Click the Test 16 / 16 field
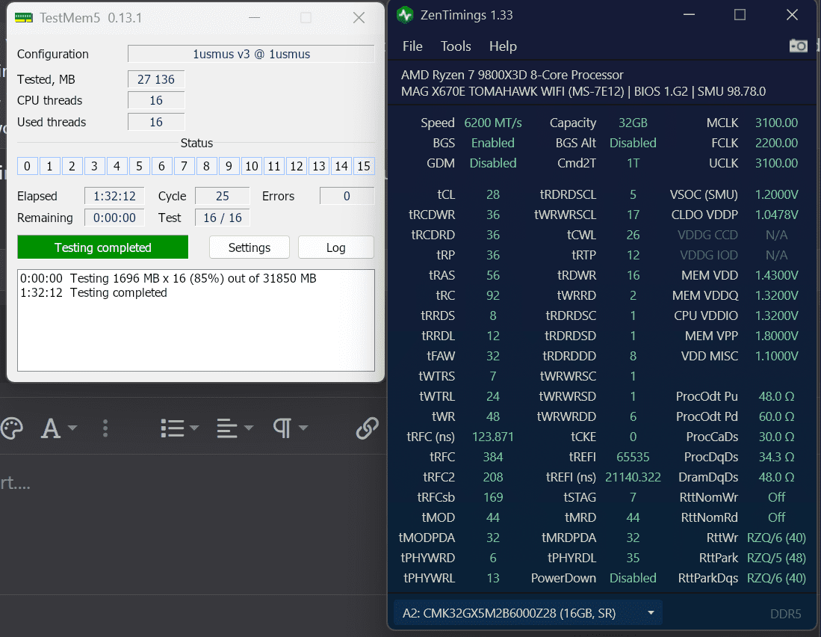This screenshot has width=821, height=637. [223, 218]
